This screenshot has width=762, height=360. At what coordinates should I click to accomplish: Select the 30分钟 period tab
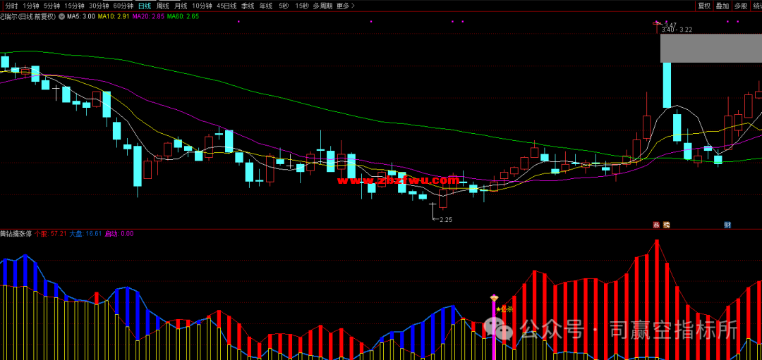98,6
